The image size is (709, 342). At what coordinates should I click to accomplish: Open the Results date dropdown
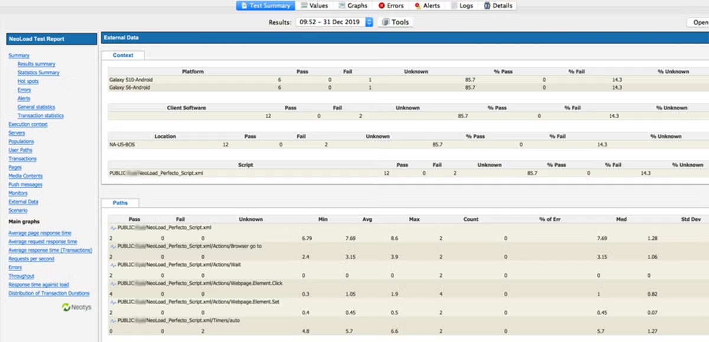[x=334, y=22]
